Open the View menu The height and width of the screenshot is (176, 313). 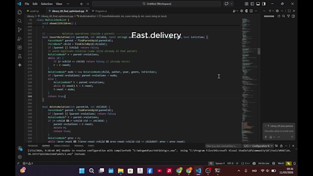tap(59, 4)
